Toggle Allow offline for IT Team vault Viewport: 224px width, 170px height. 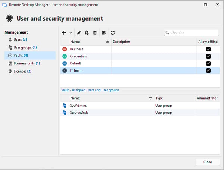click(x=208, y=70)
